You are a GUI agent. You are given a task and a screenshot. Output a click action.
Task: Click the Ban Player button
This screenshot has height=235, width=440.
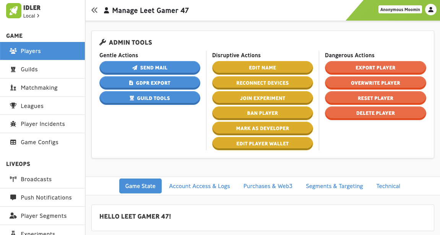(x=263, y=113)
